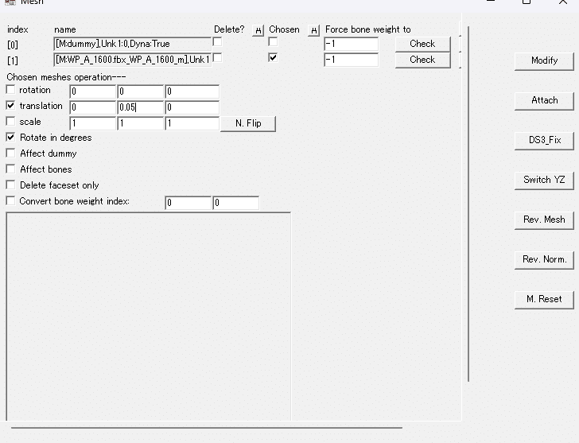Click the second rotation value field

tap(141, 91)
